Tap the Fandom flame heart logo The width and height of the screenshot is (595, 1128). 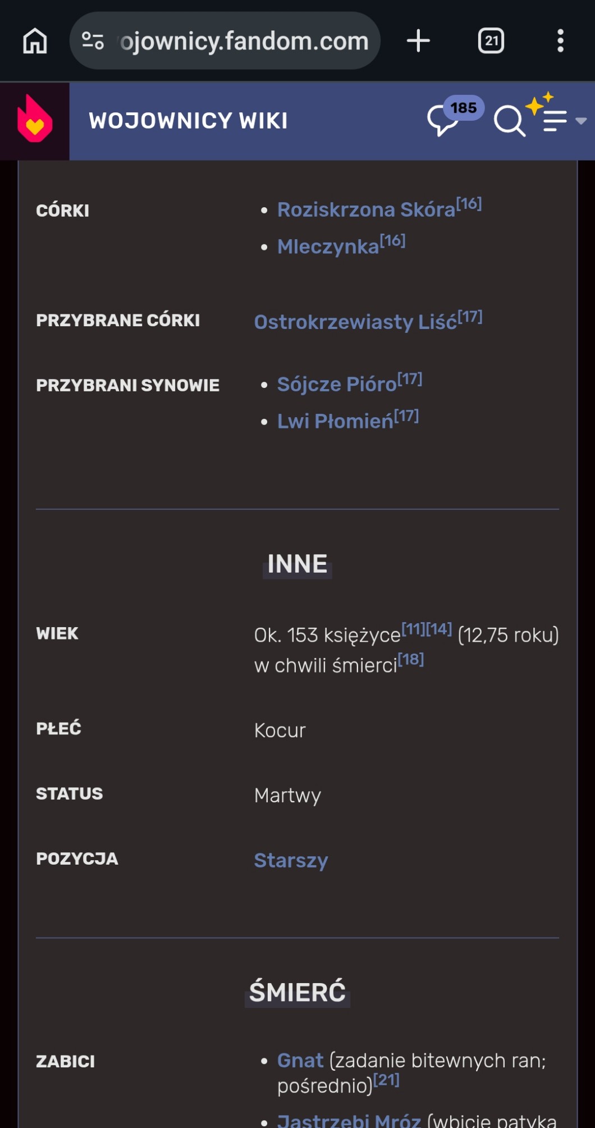pos(35,121)
